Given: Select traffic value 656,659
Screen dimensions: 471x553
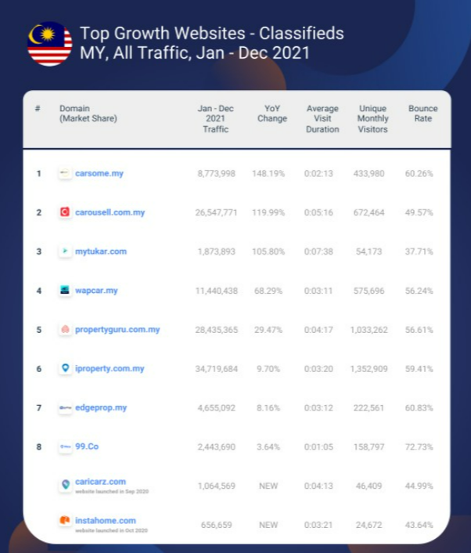Looking at the screenshot, I should tap(216, 525).
